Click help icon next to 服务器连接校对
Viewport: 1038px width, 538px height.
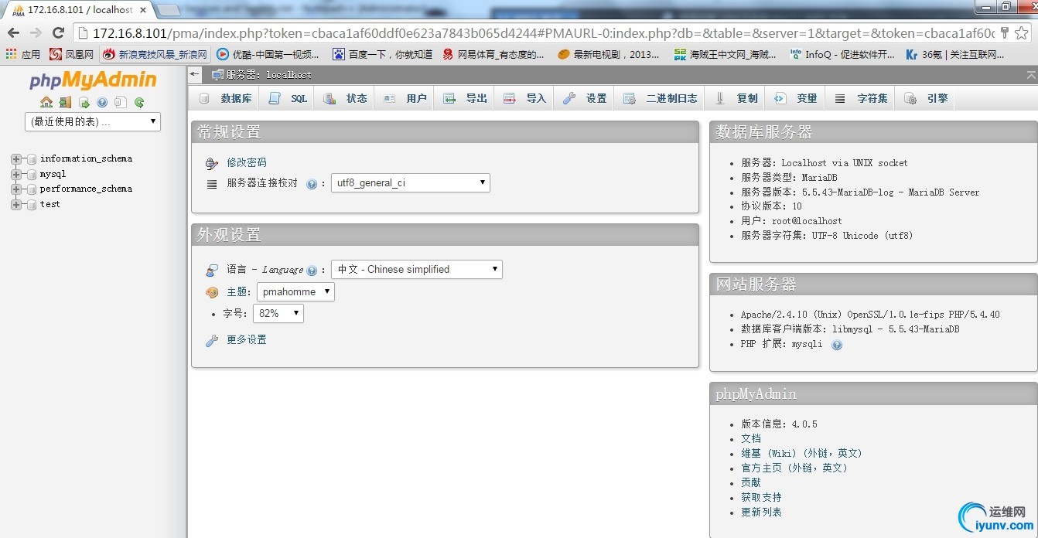click(312, 184)
